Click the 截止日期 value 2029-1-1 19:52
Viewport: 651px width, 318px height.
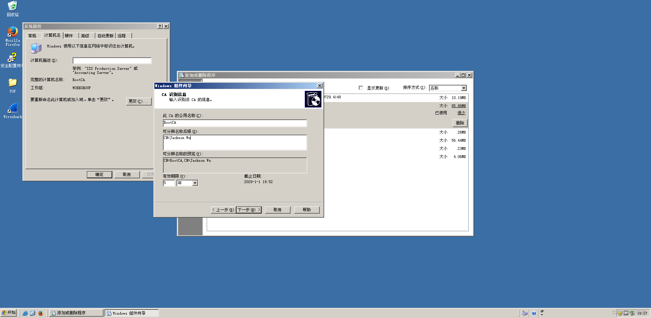coord(258,182)
